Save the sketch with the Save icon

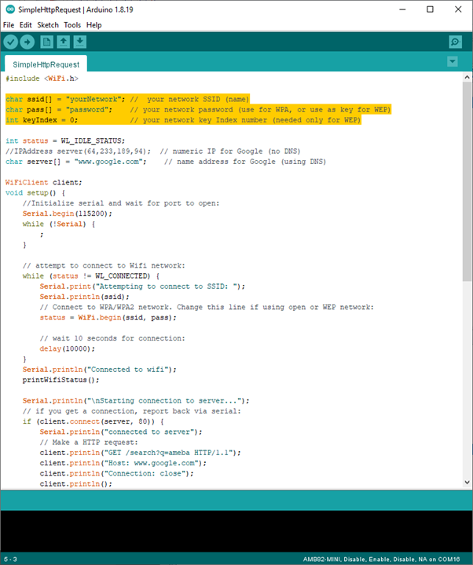80,42
